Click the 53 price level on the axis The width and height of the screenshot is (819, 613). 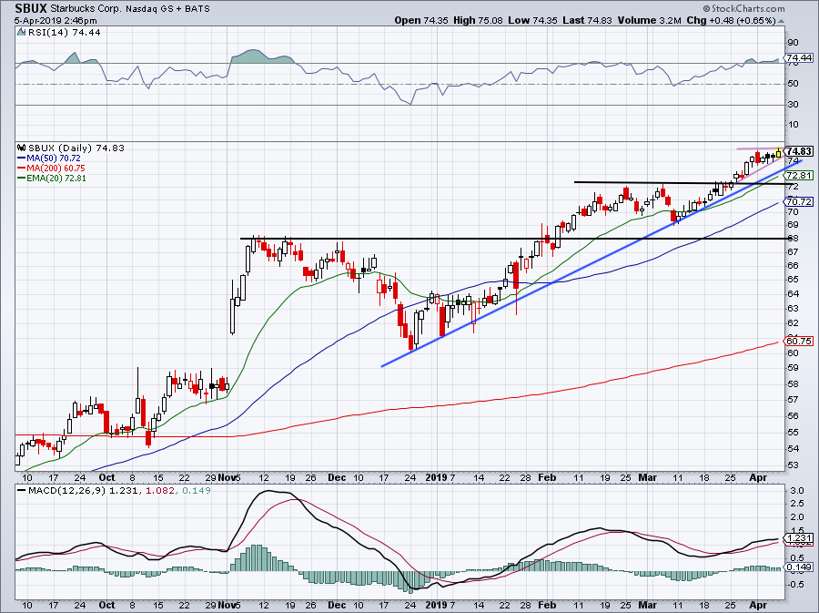793,465
